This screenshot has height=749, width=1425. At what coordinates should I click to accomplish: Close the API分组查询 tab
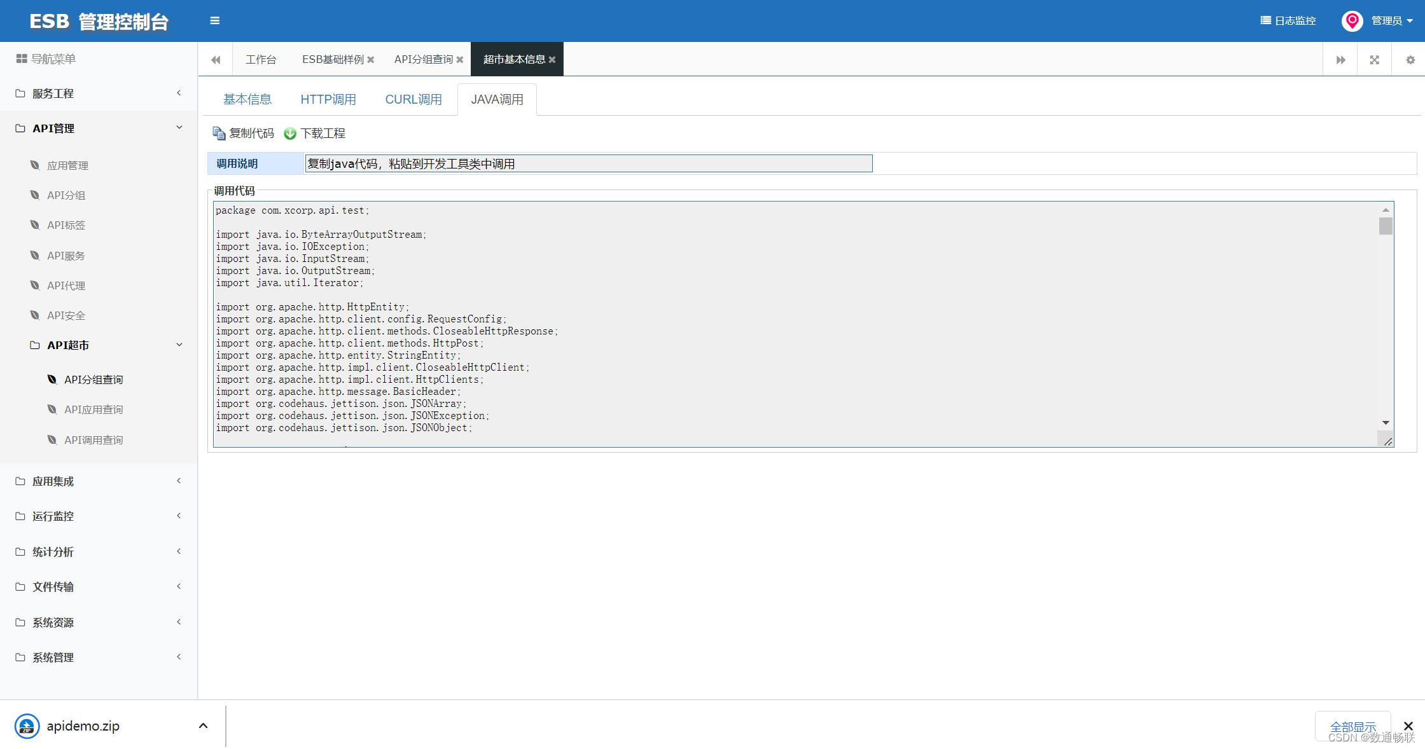click(x=460, y=60)
